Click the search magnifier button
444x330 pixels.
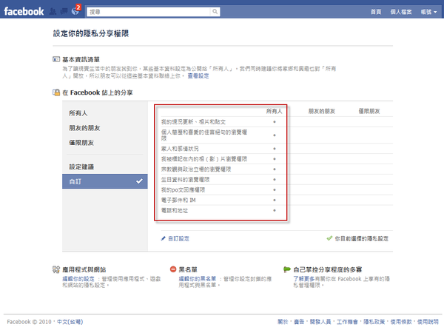[215, 12]
